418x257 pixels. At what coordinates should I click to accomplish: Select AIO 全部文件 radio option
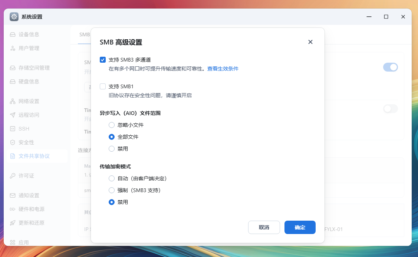coord(112,137)
